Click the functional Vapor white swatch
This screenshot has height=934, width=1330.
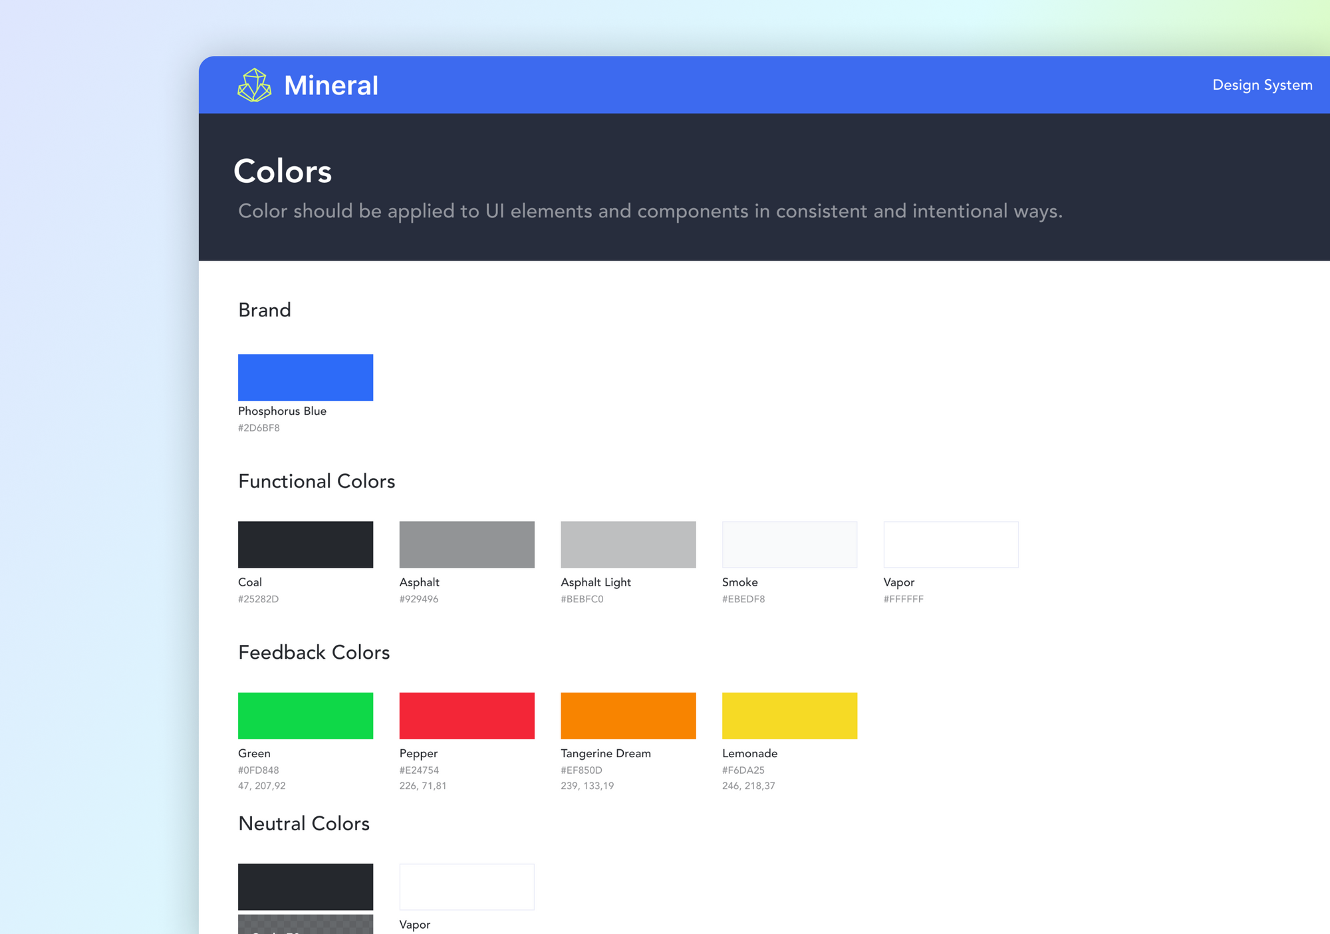coord(950,544)
